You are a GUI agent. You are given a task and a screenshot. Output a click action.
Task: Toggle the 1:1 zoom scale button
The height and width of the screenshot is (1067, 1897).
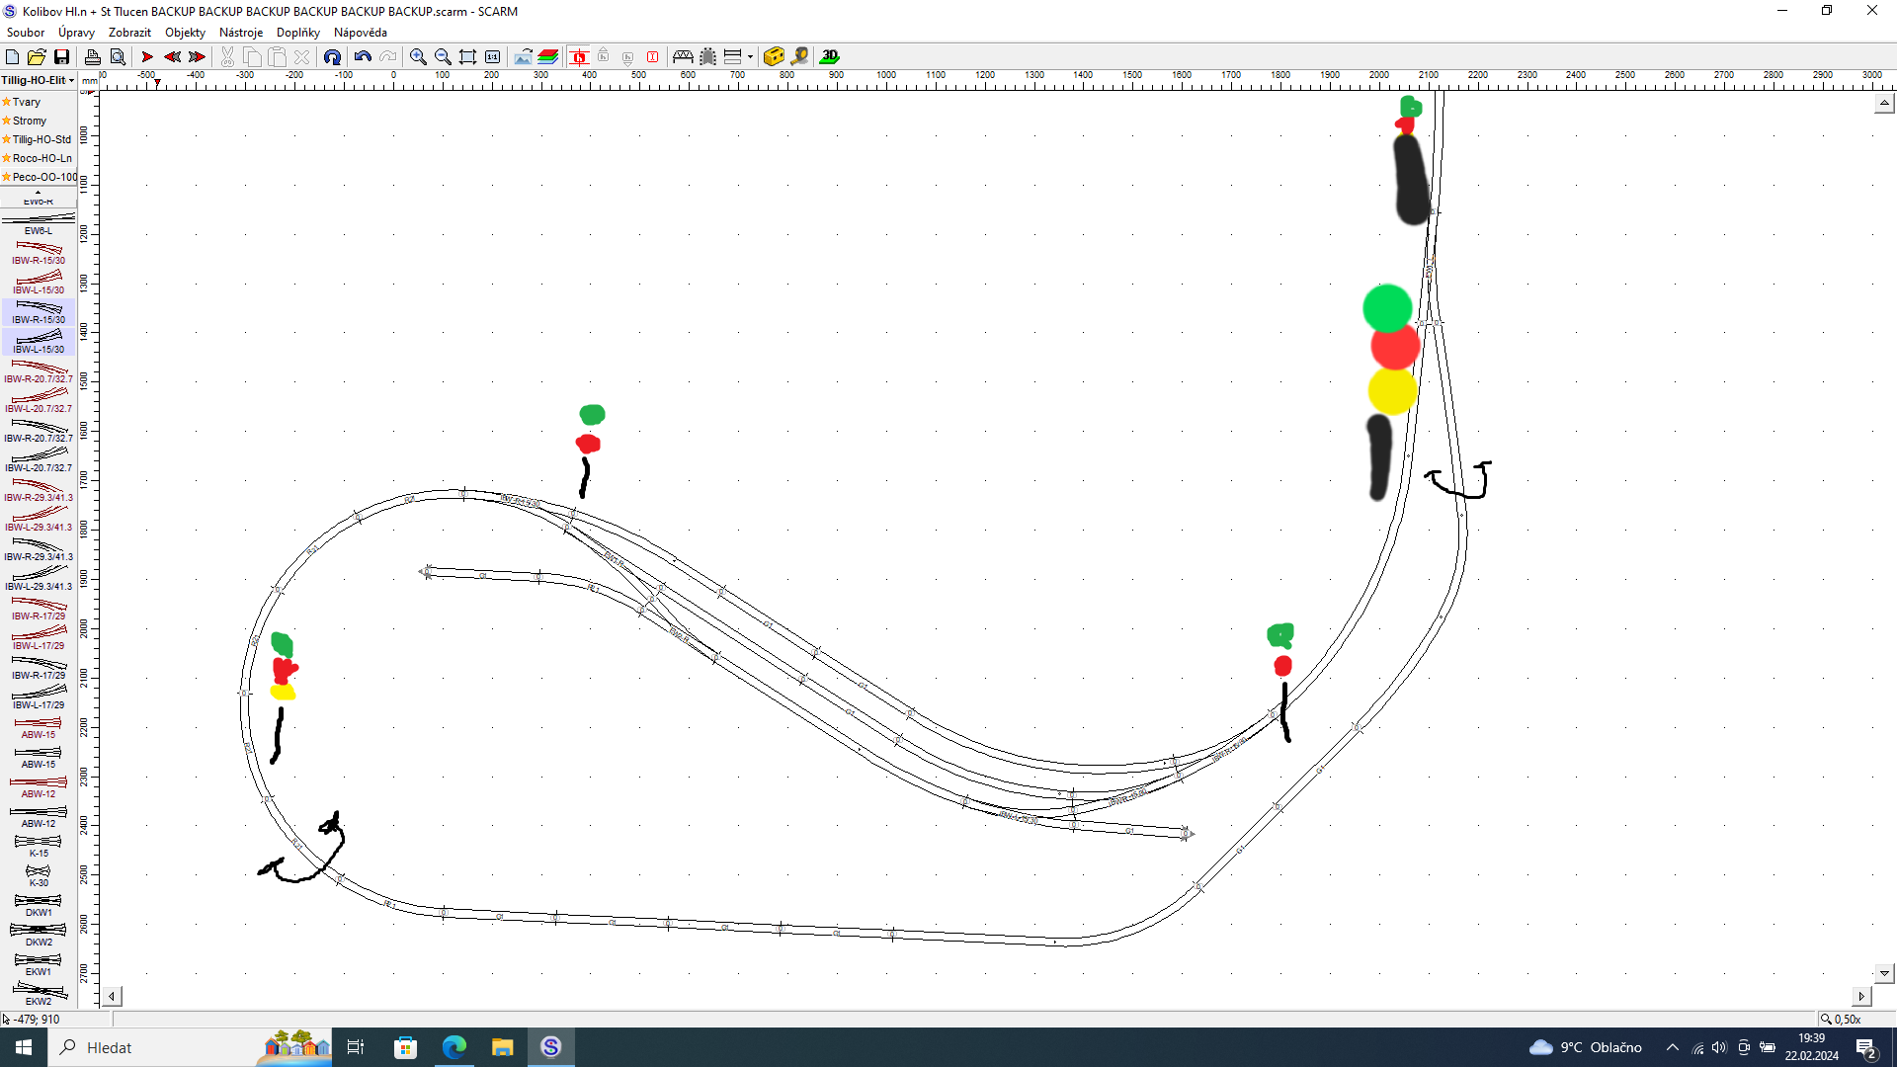coord(492,57)
